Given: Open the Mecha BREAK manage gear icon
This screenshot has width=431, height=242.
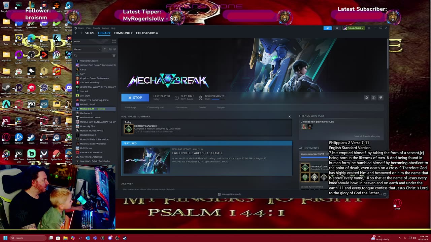Looking at the screenshot, I should click(x=367, y=97).
